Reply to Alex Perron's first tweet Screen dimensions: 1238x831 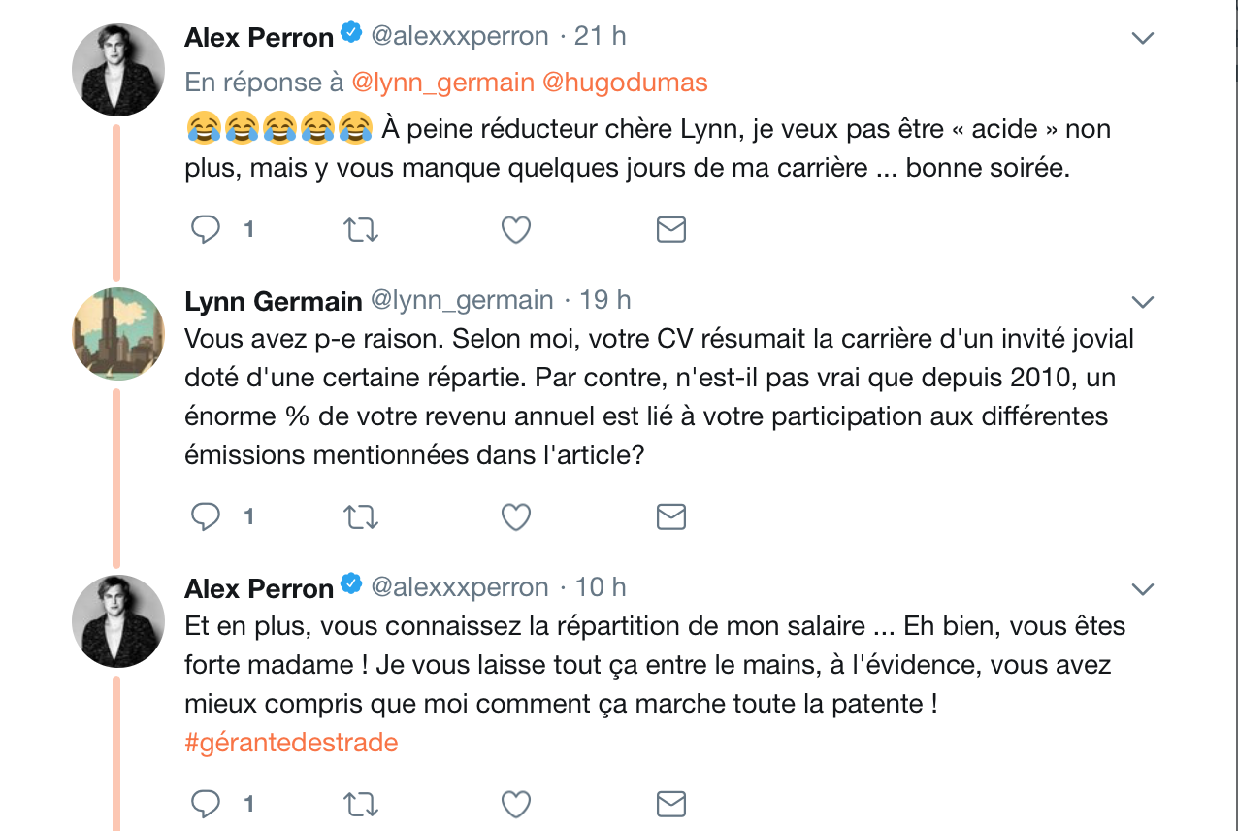205,229
